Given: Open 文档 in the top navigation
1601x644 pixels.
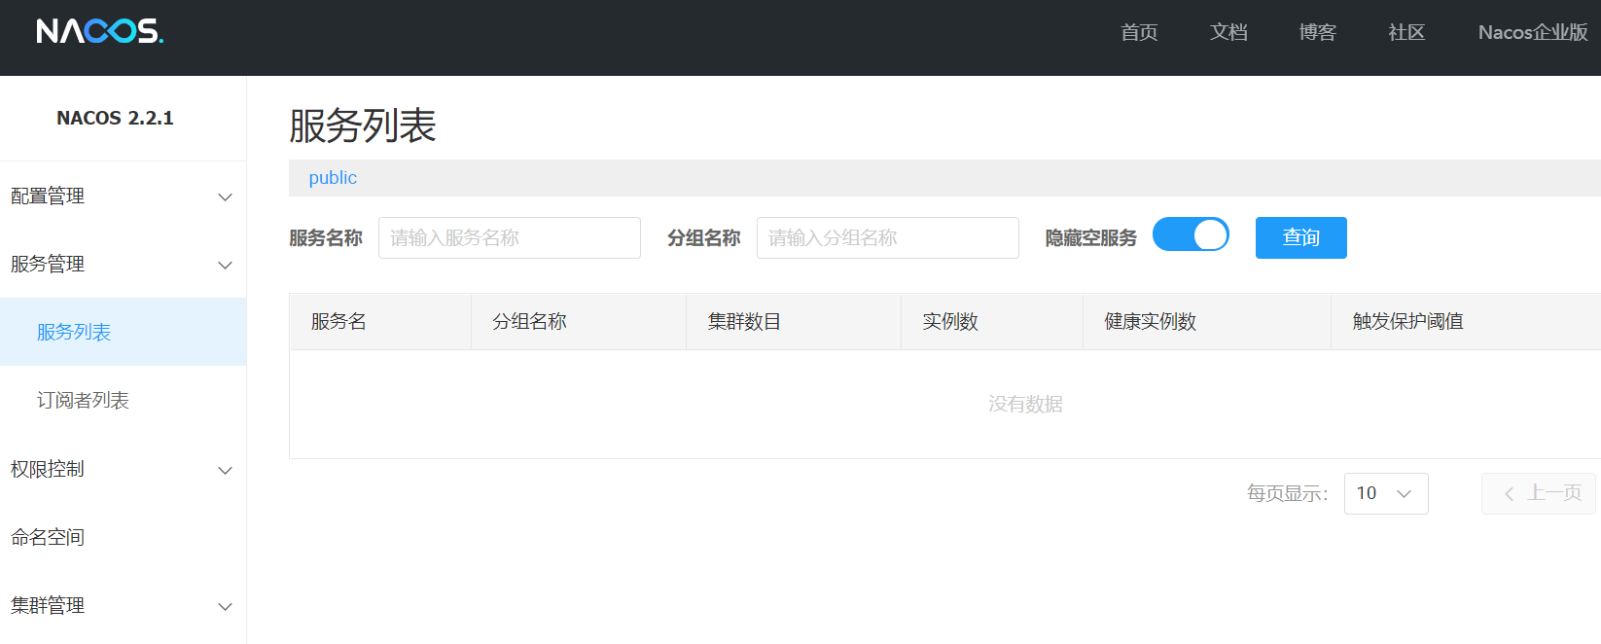Looking at the screenshot, I should (1228, 33).
